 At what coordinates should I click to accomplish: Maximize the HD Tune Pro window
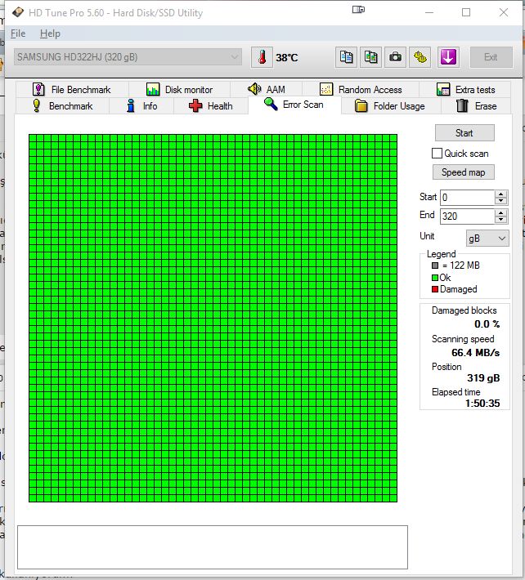[466, 12]
